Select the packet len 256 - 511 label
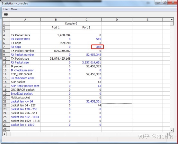Viewport: 178px width, 144px height. tap(24, 113)
